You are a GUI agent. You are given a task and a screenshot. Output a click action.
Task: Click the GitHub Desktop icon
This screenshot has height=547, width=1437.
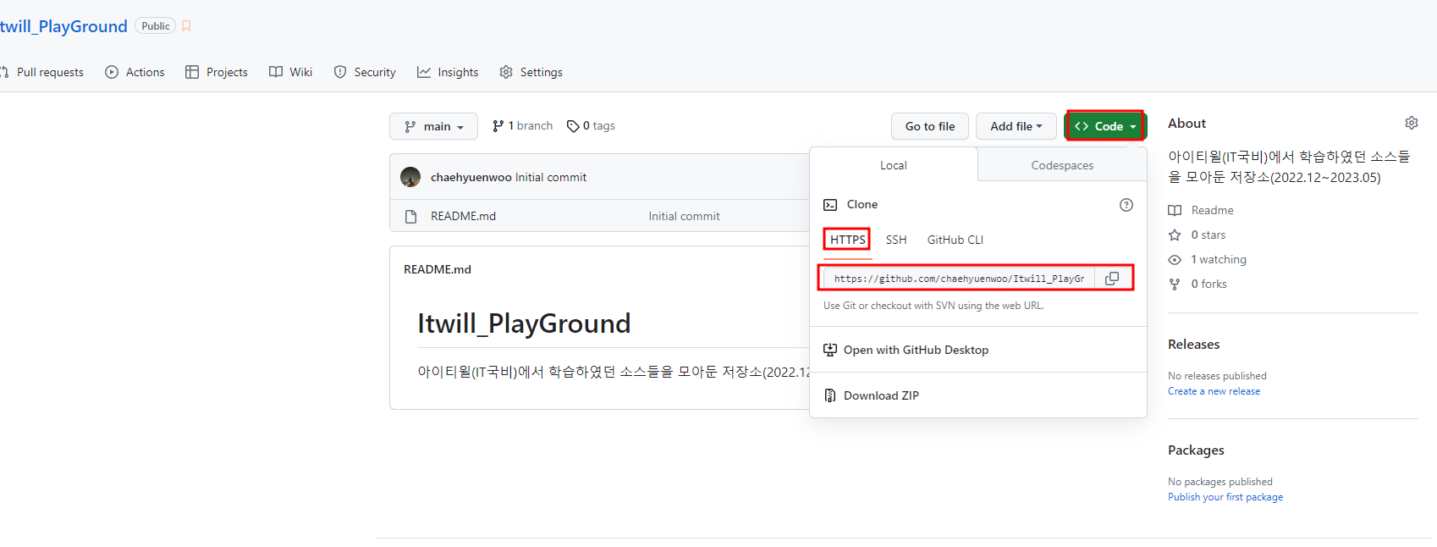[830, 350]
